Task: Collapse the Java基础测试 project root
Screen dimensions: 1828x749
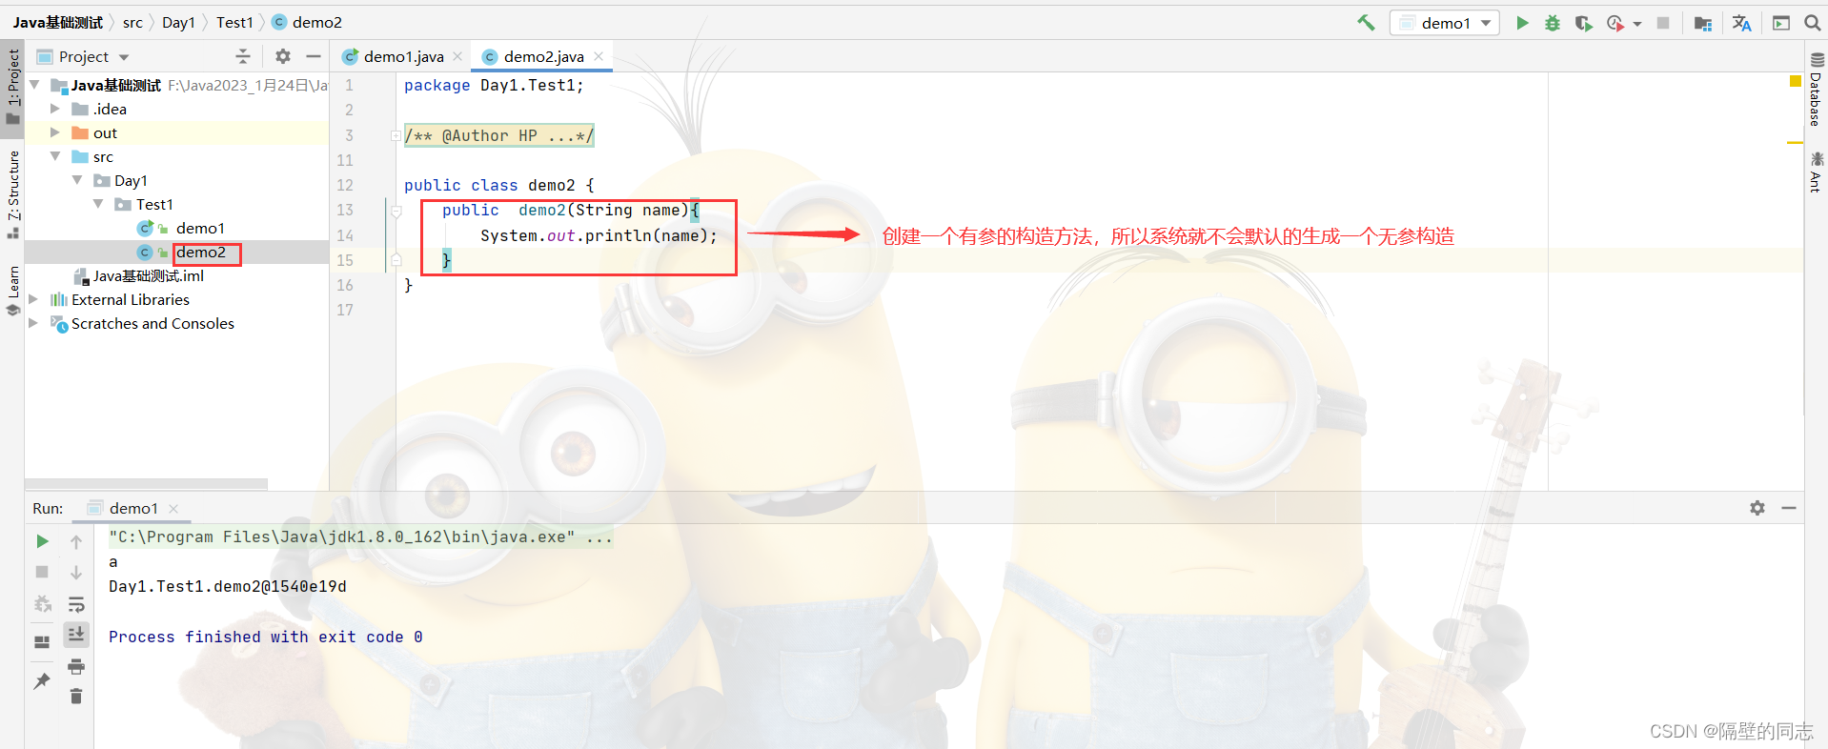Action: click(34, 85)
